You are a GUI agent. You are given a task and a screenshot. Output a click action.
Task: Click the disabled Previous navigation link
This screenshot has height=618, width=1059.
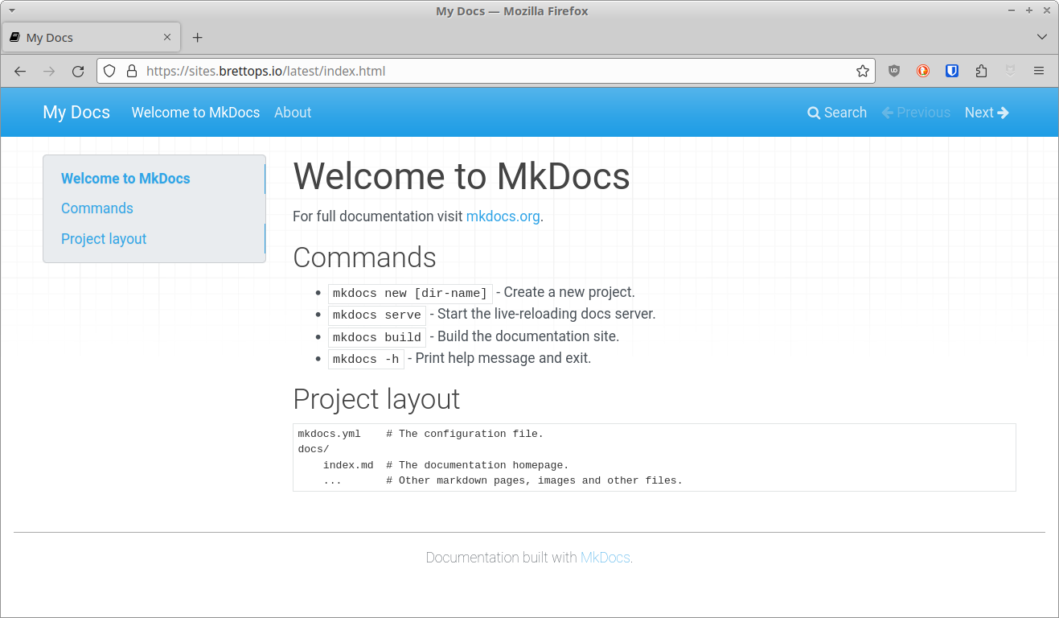point(916,113)
